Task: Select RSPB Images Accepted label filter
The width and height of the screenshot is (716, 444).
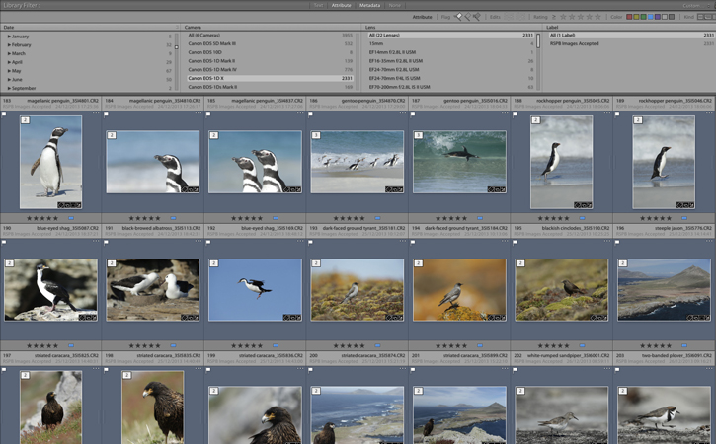Action: (575, 44)
